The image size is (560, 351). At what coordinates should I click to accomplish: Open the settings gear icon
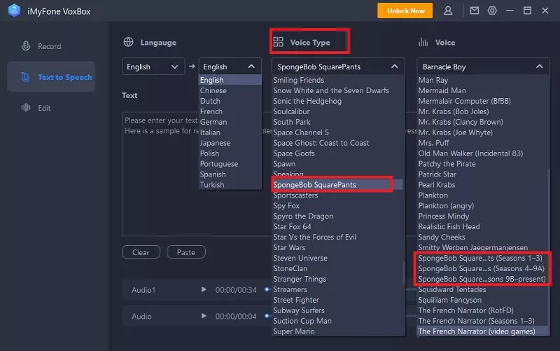492,11
